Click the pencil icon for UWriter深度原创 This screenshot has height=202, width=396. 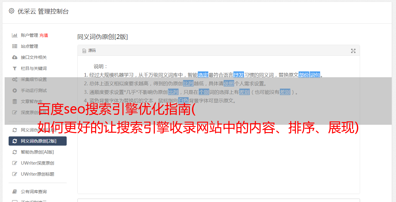(x=14, y=163)
